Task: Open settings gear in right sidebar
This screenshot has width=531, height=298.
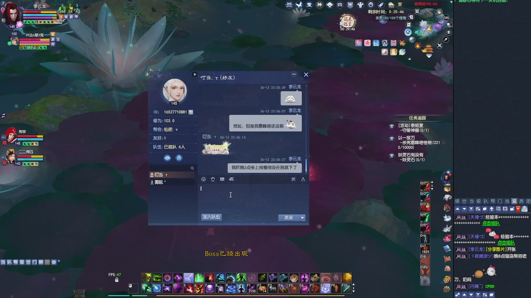Action: coord(447,289)
